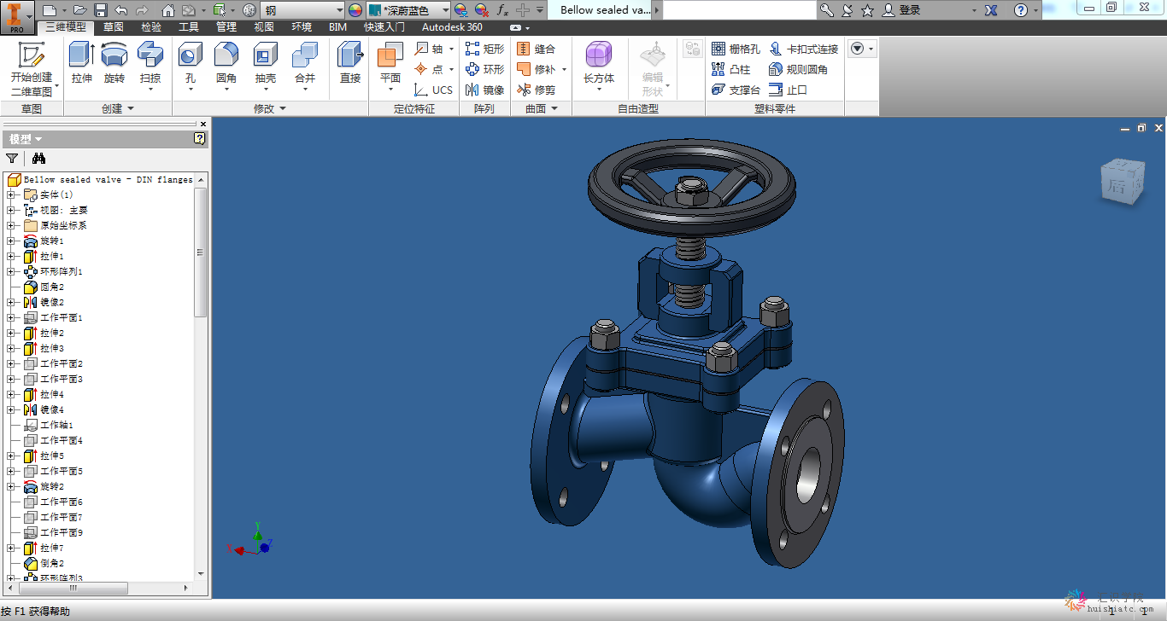1167x621 pixels.
Task: Open the 视图 ribbon tab
Action: [264, 27]
